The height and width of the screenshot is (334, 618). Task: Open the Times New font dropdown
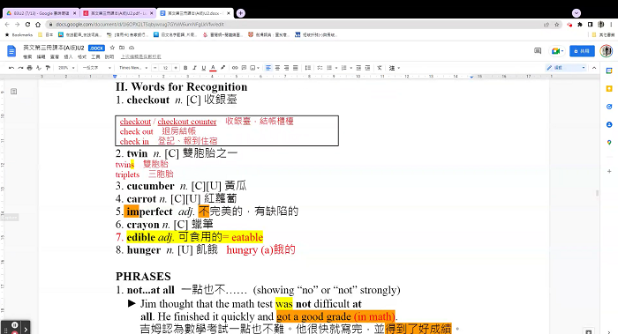point(133,68)
